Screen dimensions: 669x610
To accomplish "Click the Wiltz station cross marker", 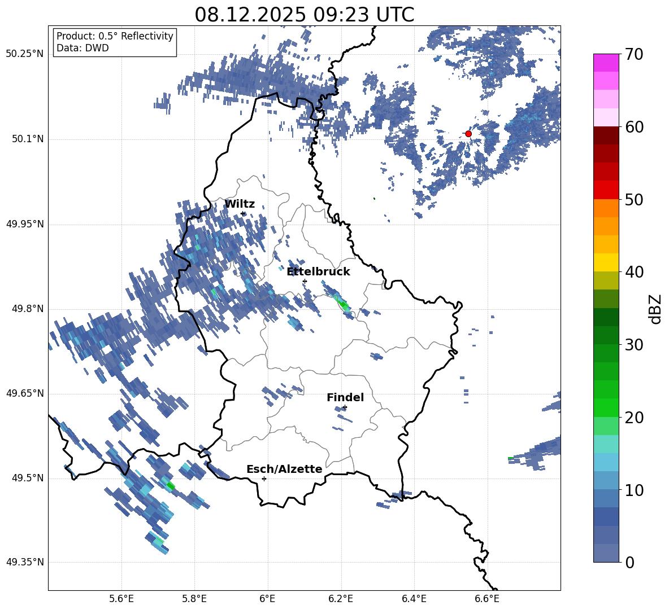I will click(x=243, y=214).
